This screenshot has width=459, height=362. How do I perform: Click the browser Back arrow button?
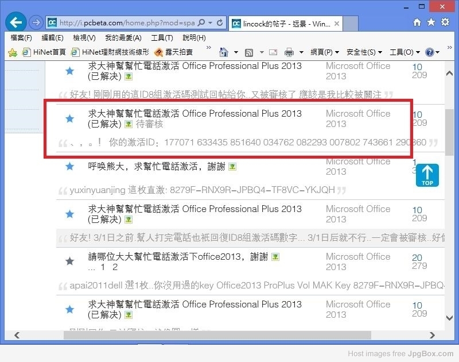pyautogui.click(x=17, y=22)
